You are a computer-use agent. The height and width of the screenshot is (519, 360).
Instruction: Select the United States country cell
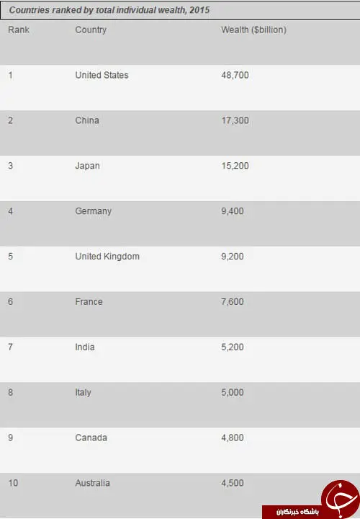coord(102,75)
